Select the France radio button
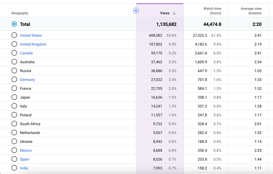 click(14, 88)
